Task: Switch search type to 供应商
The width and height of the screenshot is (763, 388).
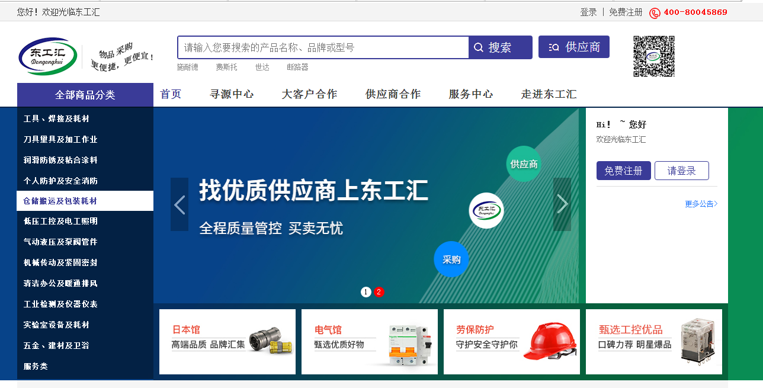Action: click(573, 47)
